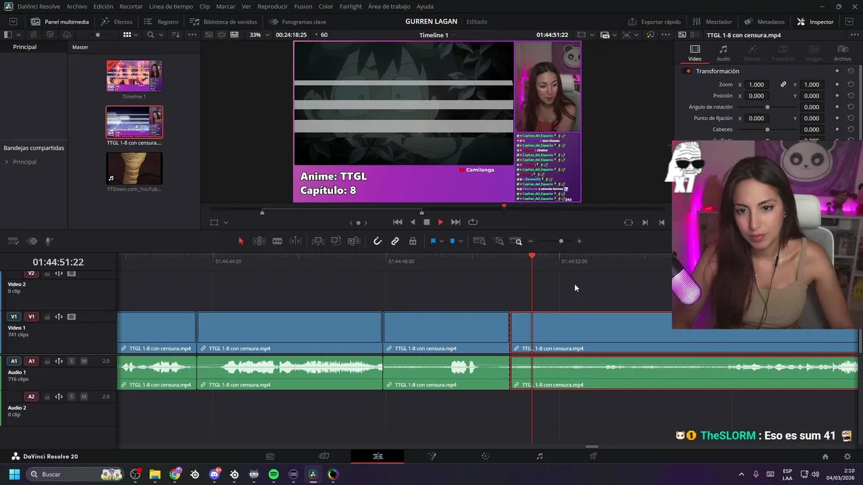Switch to Inspector Archivo tab
The width and height of the screenshot is (863, 485).
coord(843,53)
